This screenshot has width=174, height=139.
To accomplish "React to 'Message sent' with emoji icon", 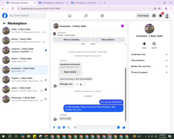I will point(77,84).
